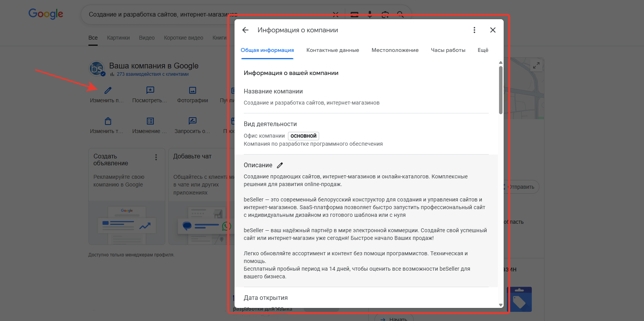
Task: Click the 'Начать' button at the bottom
Action: (x=394, y=319)
